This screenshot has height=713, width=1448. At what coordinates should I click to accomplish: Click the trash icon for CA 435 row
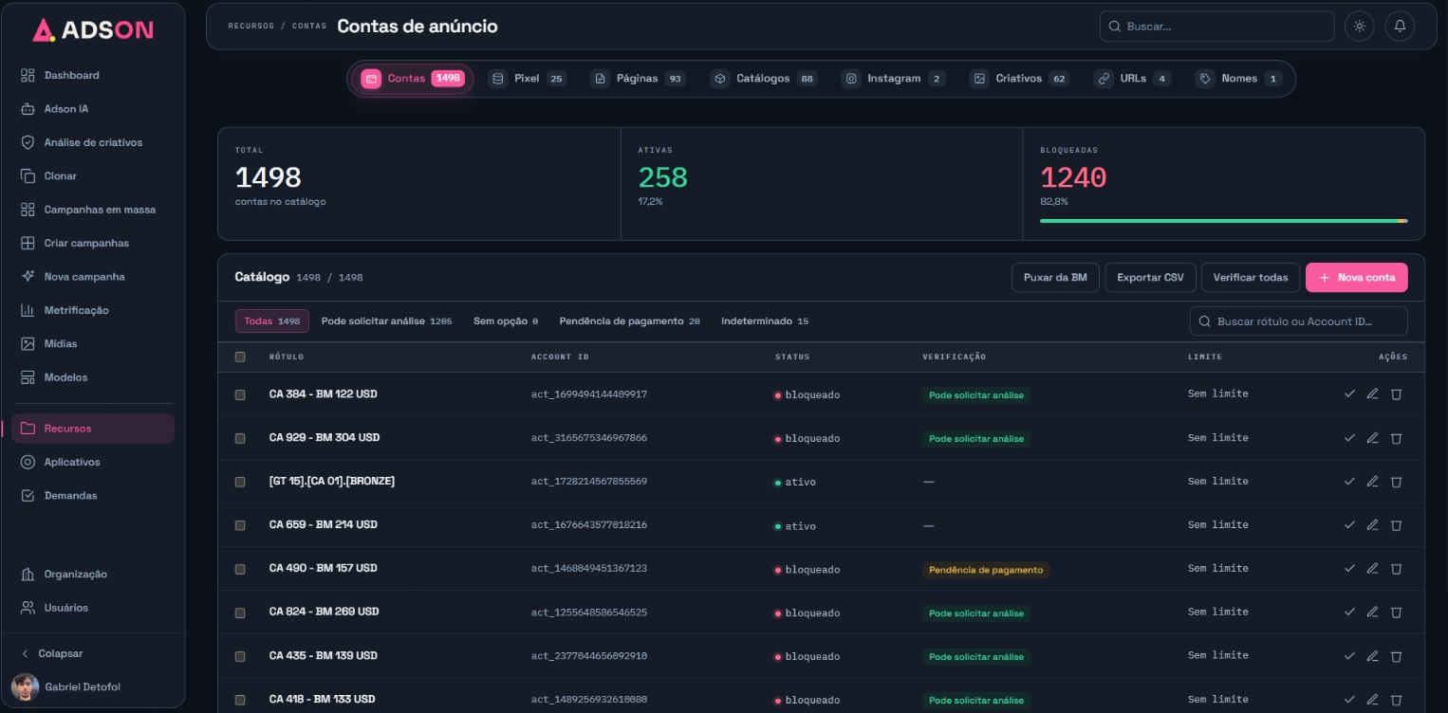coord(1396,656)
